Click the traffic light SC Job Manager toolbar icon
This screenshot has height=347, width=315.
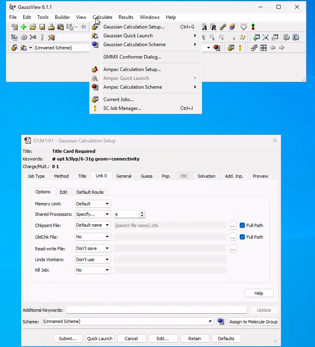point(240,48)
